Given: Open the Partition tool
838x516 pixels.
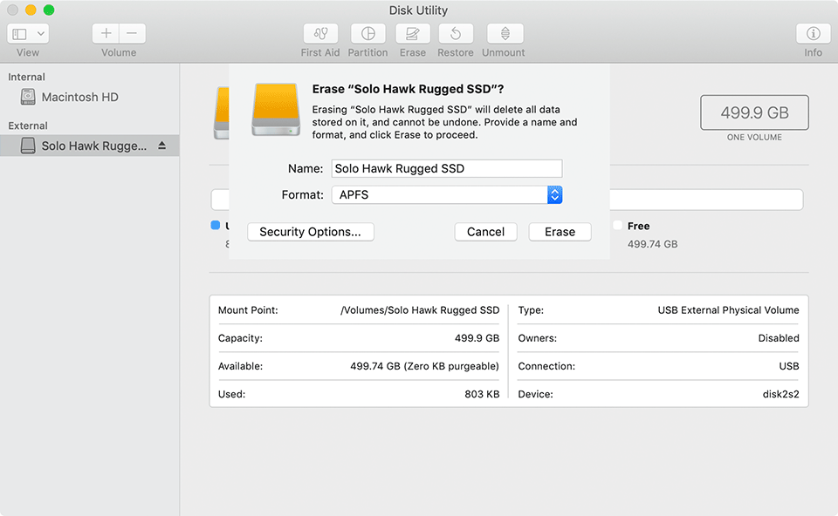Looking at the screenshot, I should pos(367,34).
